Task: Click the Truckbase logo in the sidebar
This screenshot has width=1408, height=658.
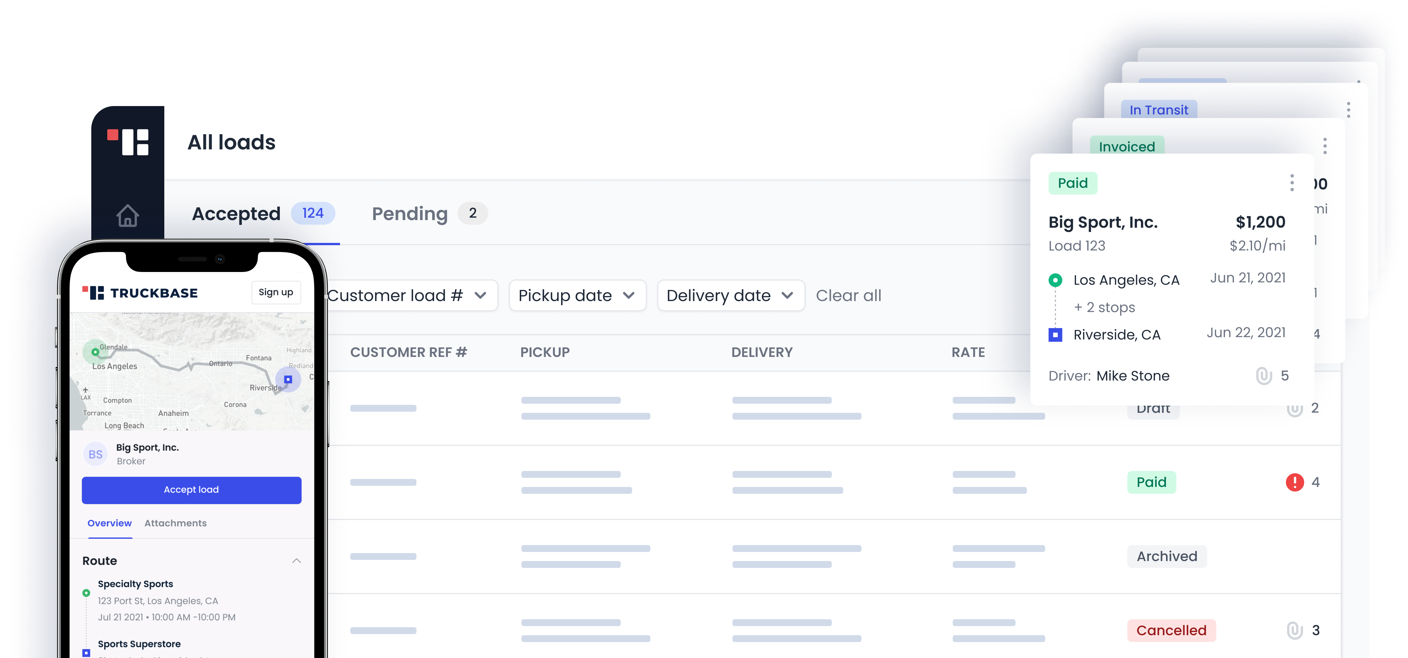Action: (x=127, y=142)
